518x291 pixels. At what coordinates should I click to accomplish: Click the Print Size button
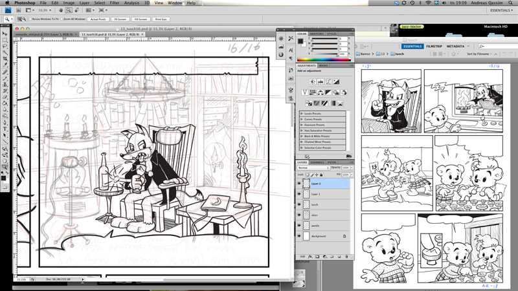[x=161, y=19]
